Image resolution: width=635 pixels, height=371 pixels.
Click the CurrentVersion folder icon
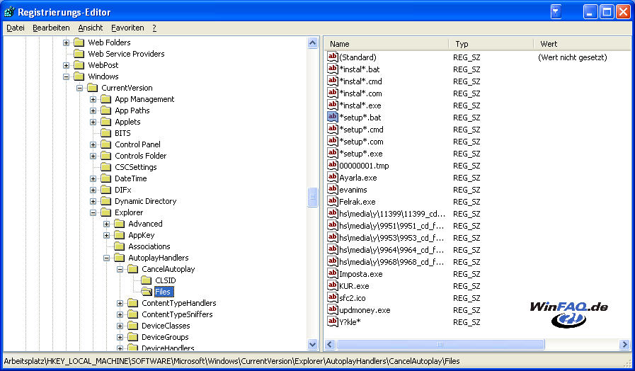coord(93,88)
